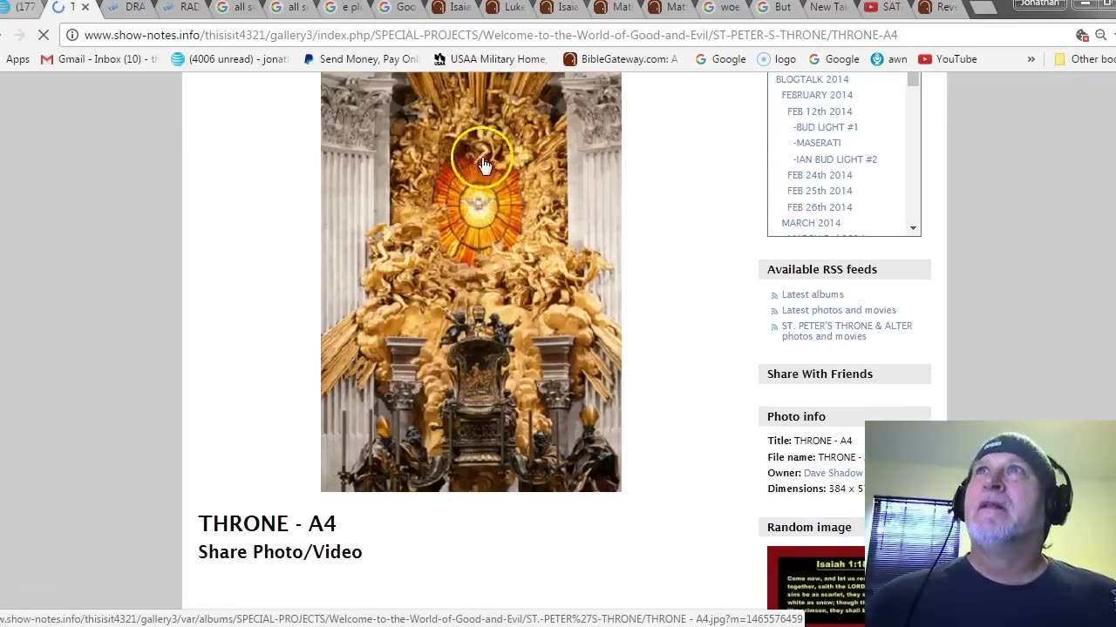Viewport: 1116px width, 627px height.
Task: Click the album tree scroll-down arrow
Action: [x=913, y=228]
